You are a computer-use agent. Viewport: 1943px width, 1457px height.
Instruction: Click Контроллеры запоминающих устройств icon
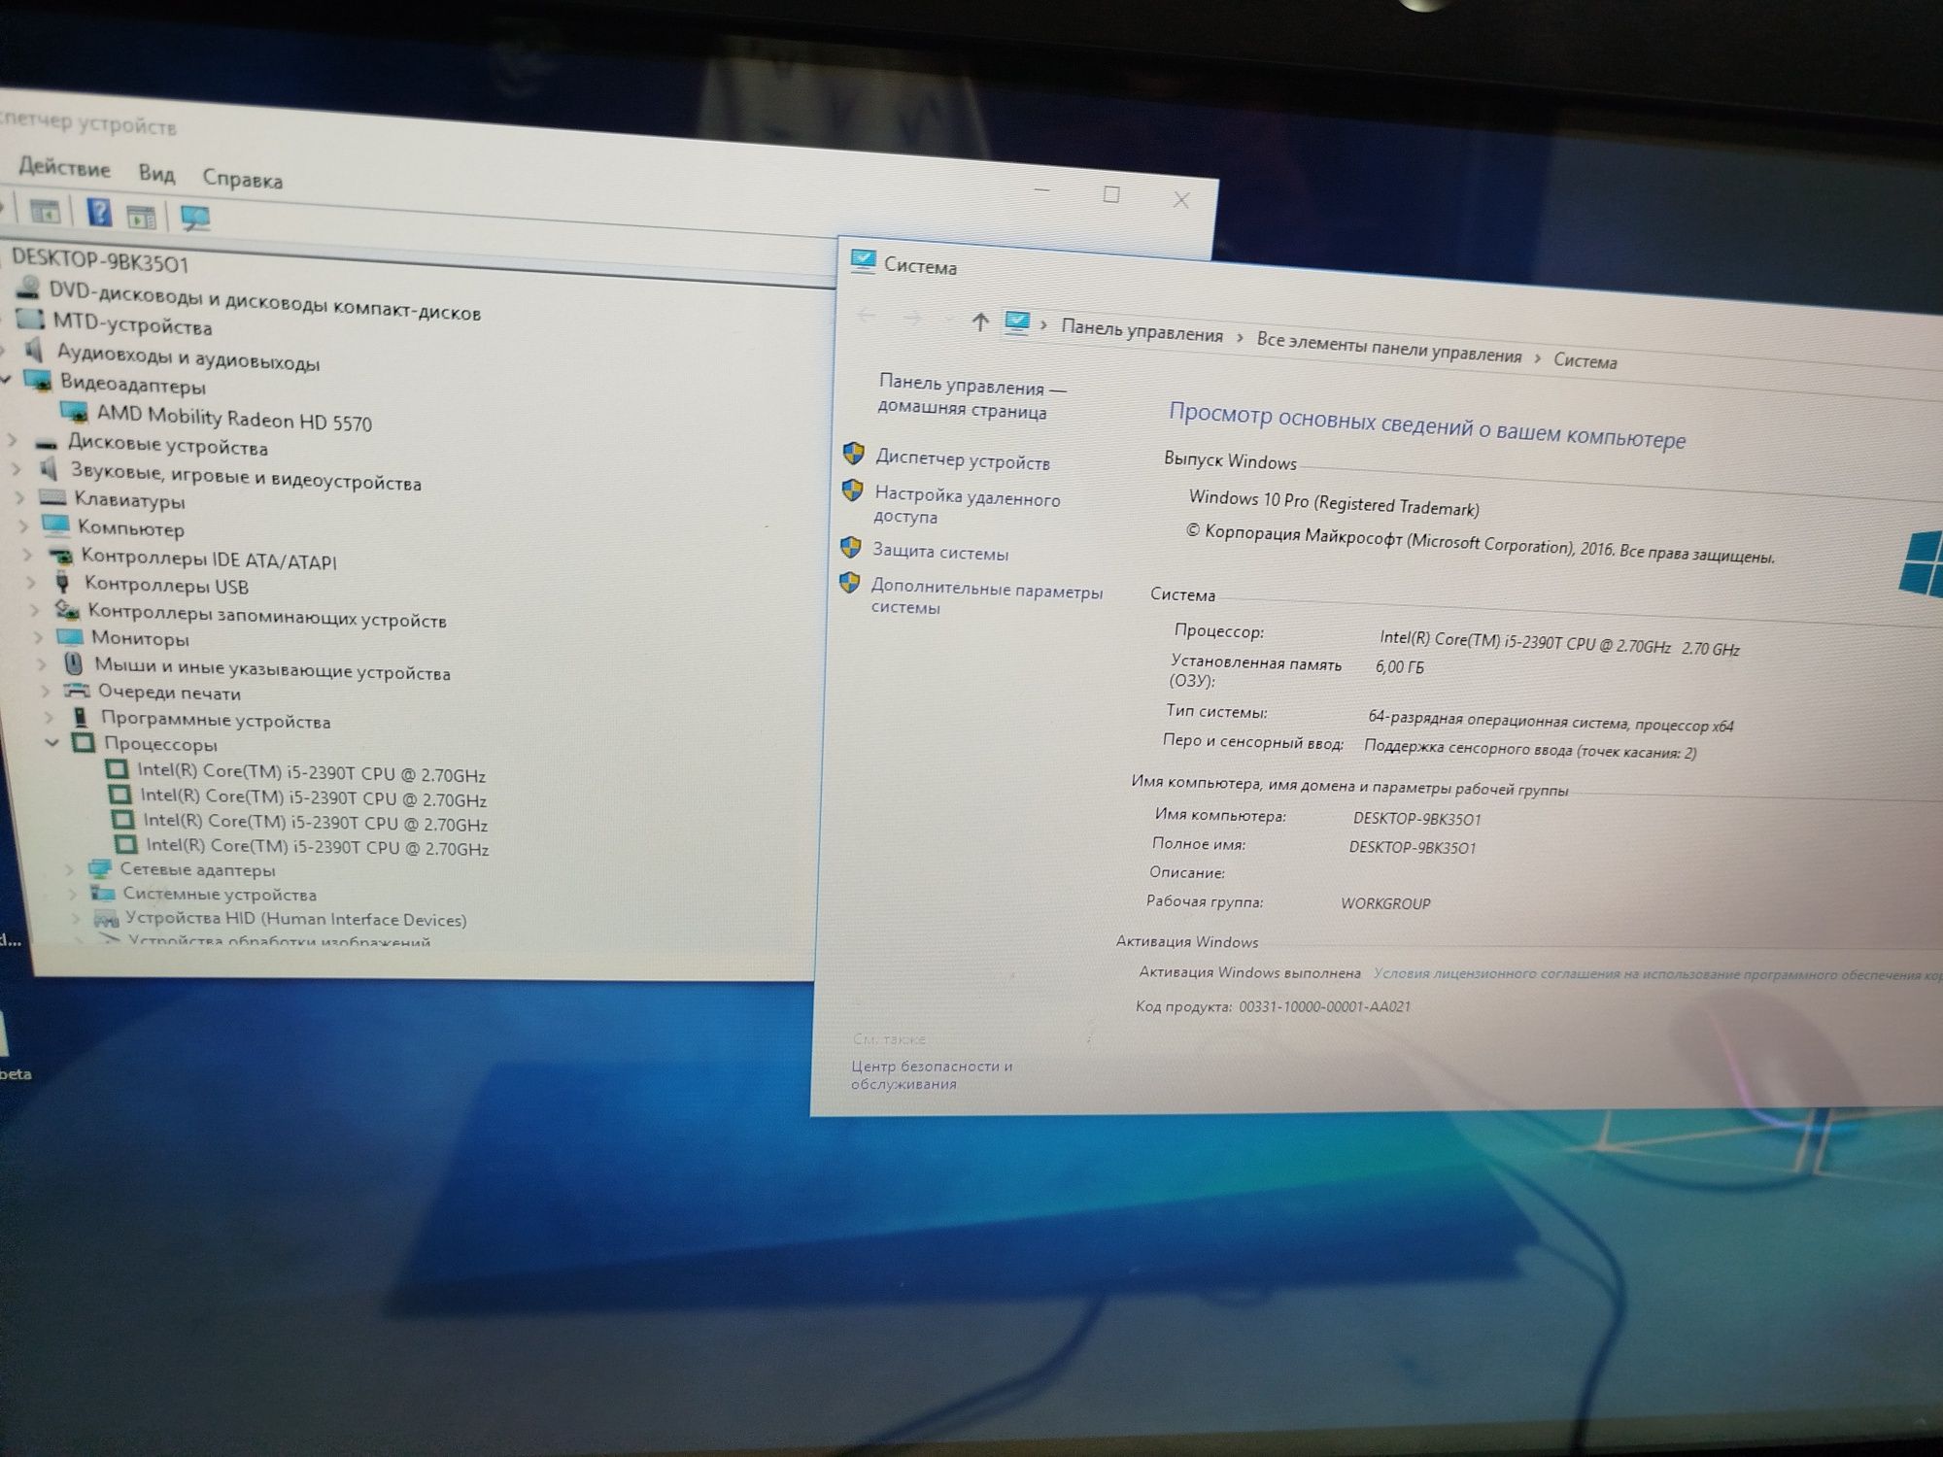[66, 609]
